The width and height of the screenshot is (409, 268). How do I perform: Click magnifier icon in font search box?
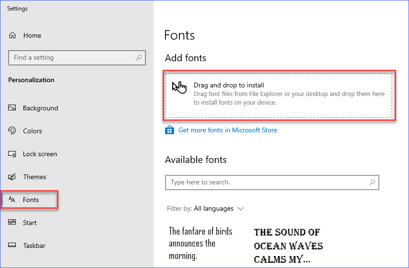tap(372, 182)
